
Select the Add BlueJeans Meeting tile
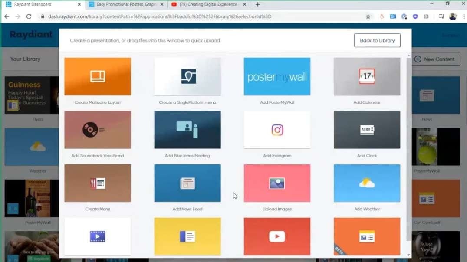click(x=187, y=130)
